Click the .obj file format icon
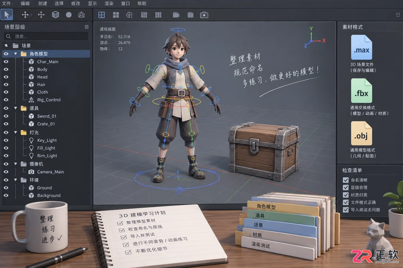Screen dimensions: 403x268 362,133
